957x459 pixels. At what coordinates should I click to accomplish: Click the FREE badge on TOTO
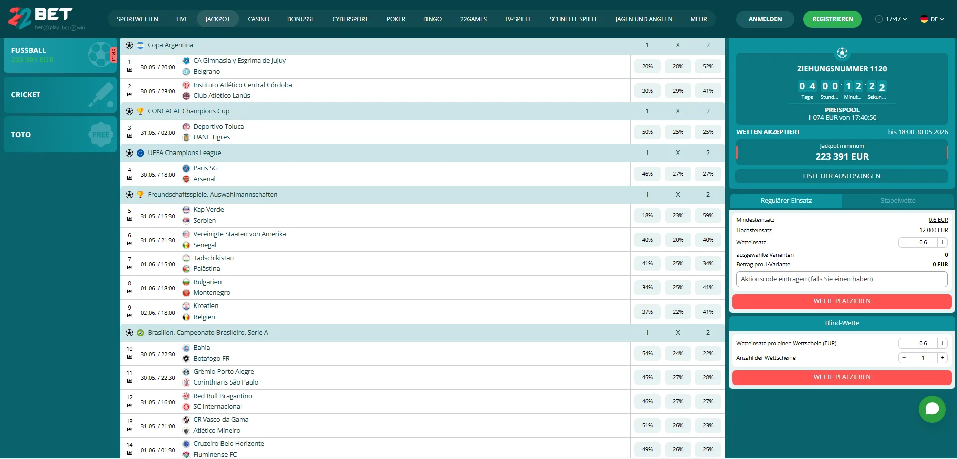(101, 135)
